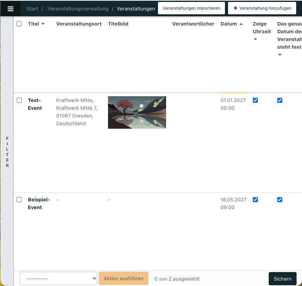This screenshot has height=286, width=302.
Task: Click sort arrow under Zeige Uhrzeit
Action: coord(256,39)
